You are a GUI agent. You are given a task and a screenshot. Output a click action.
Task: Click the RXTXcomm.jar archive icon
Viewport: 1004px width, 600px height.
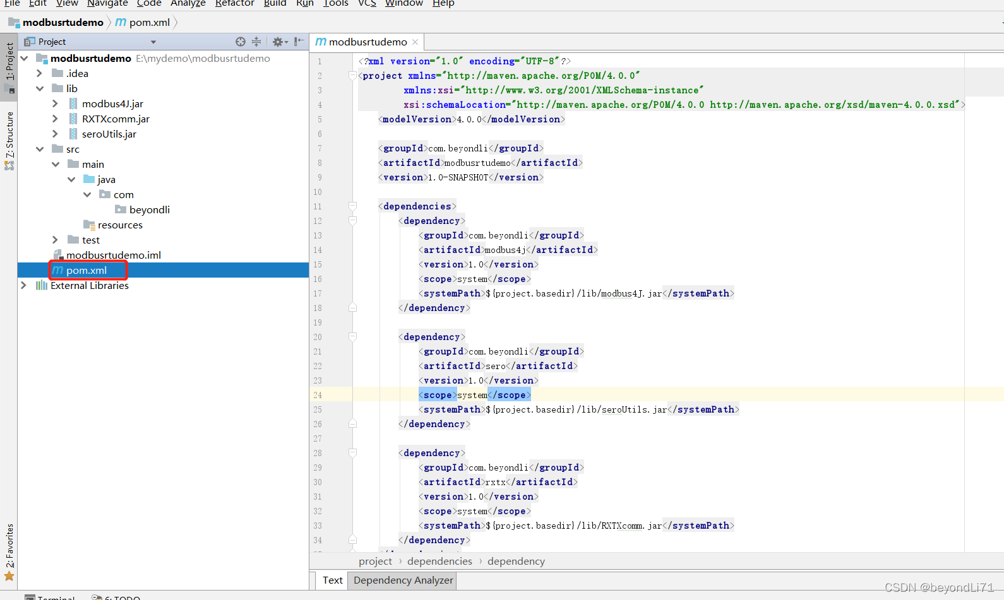tap(73, 119)
